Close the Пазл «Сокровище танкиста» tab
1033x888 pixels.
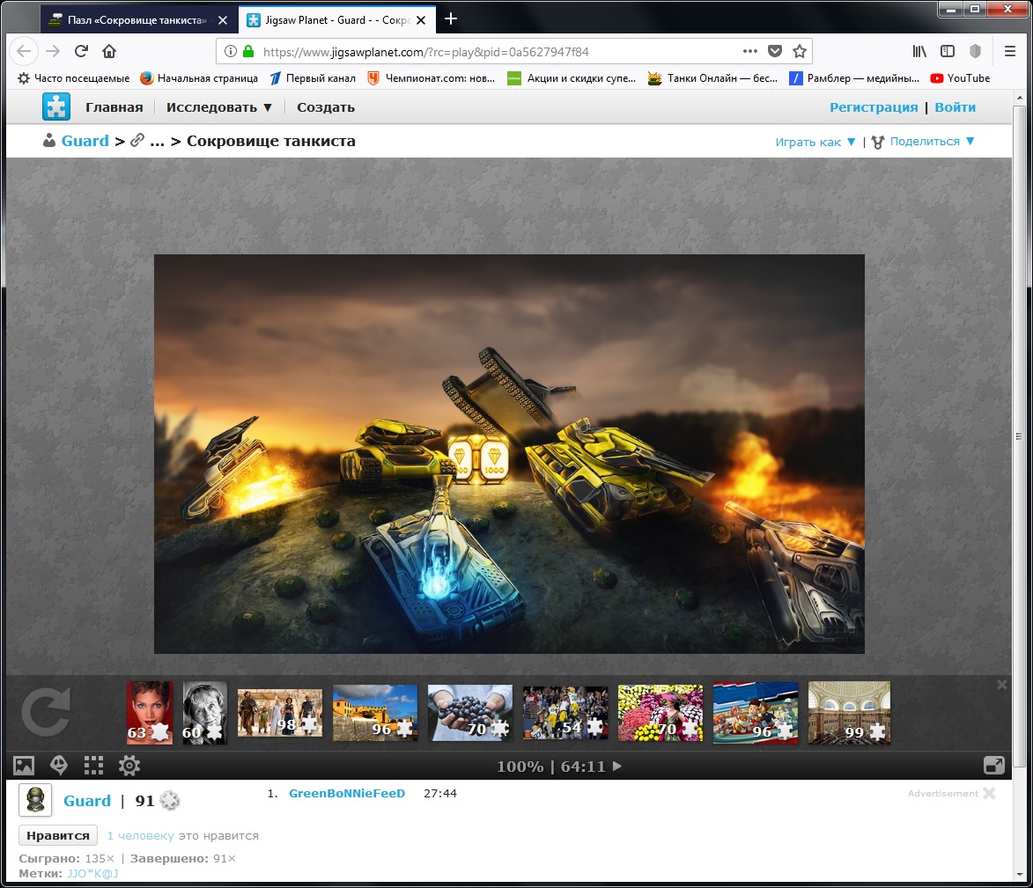(223, 20)
